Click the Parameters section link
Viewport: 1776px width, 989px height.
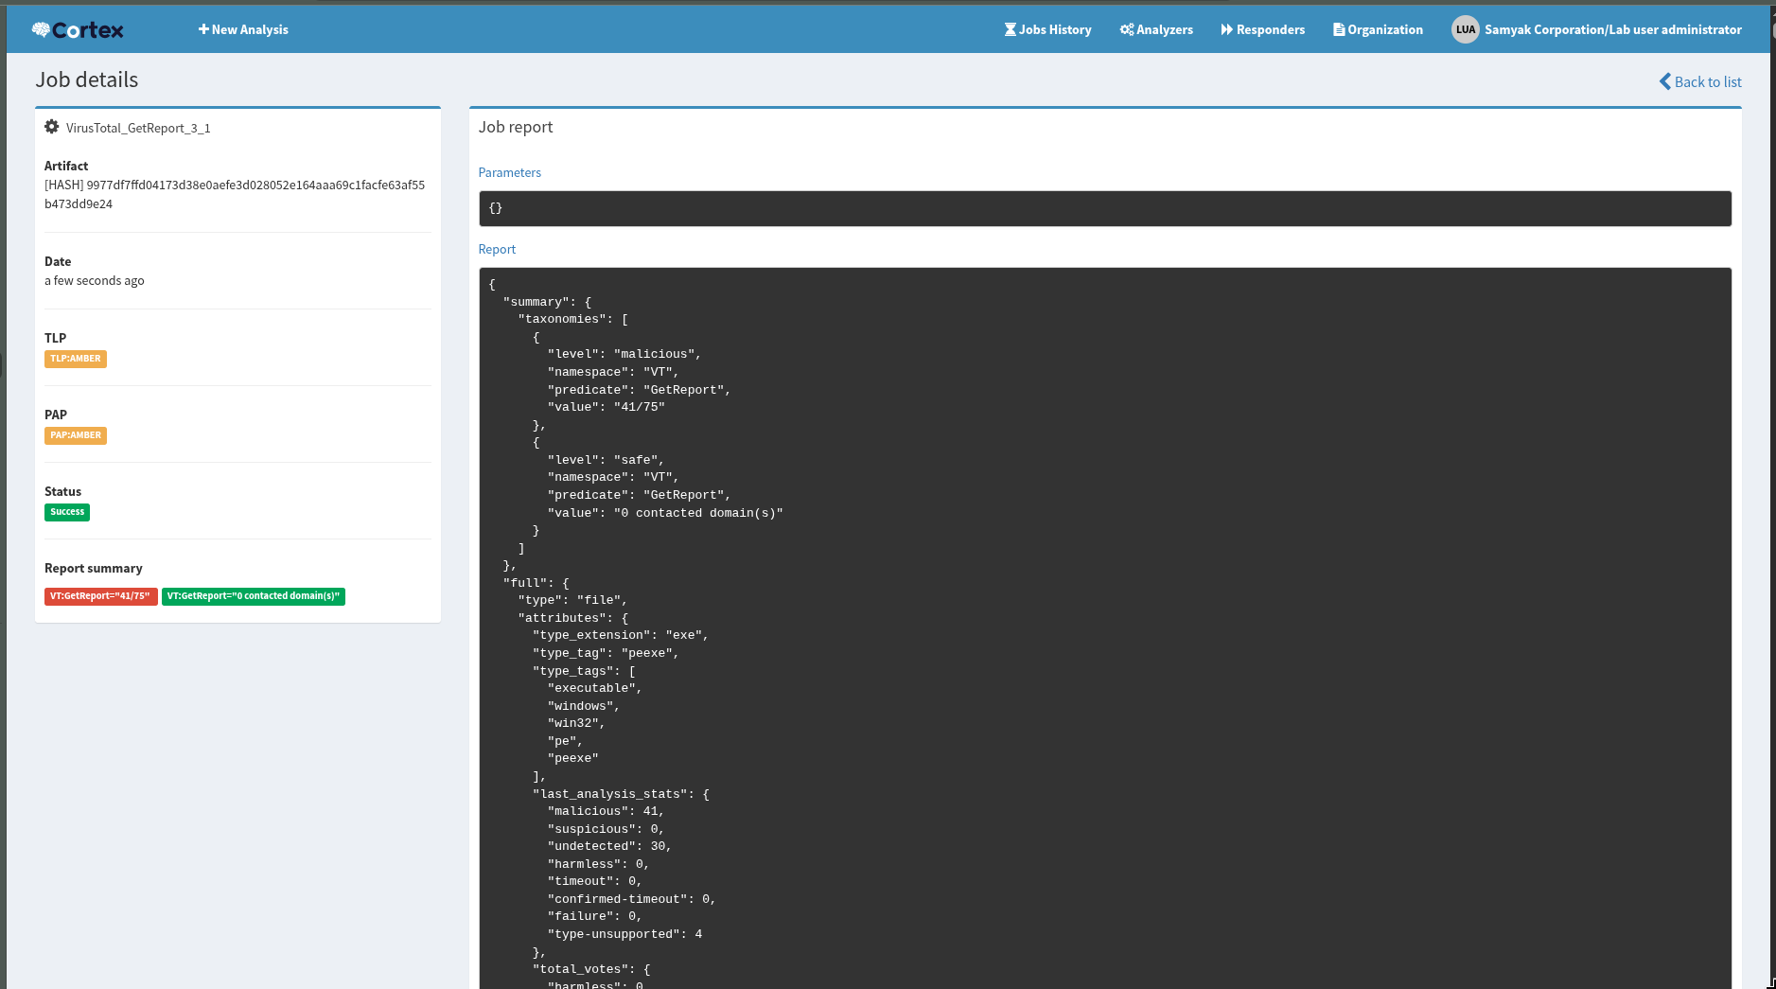pos(509,172)
